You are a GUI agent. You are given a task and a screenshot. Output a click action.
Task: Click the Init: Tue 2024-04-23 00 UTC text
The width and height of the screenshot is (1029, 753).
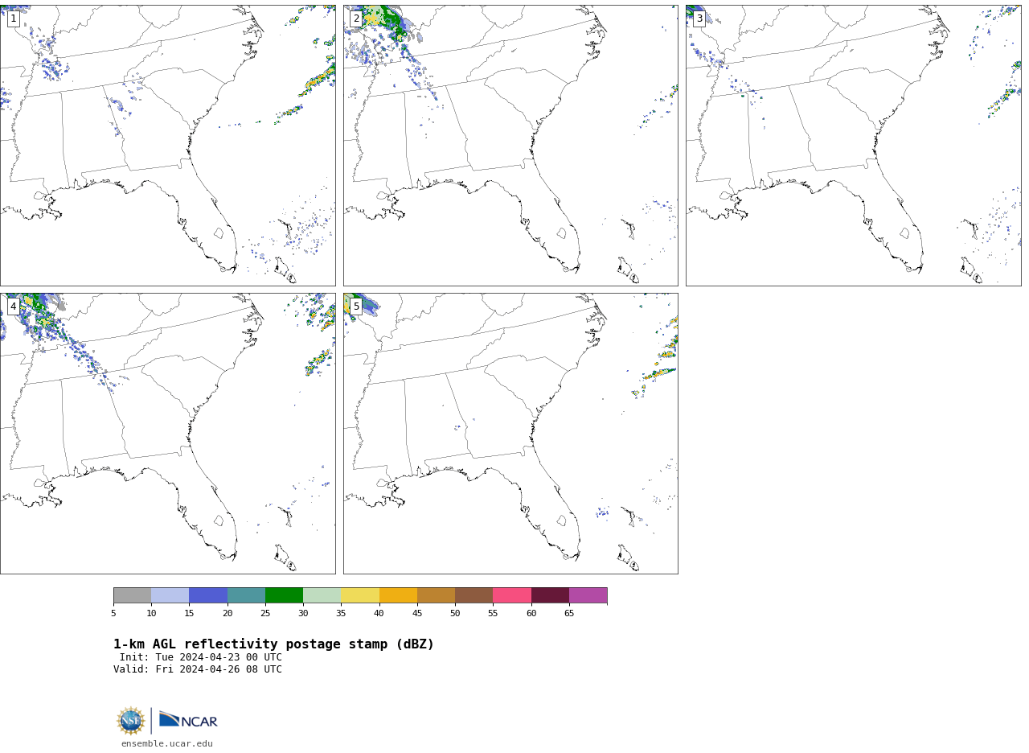[201, 657]
